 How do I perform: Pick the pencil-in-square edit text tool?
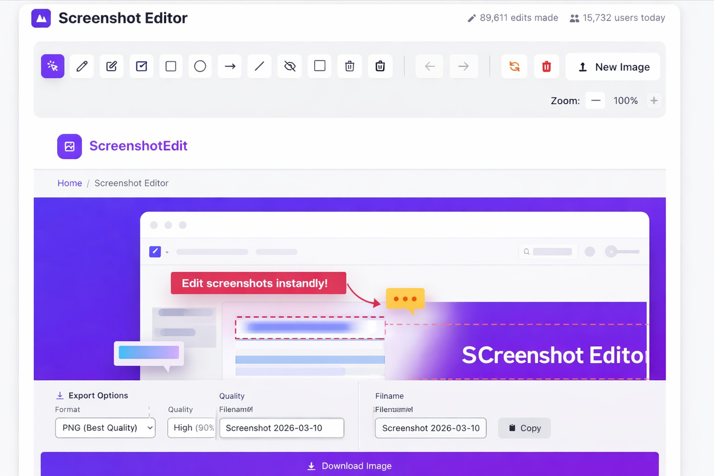(x=111, y=66)
